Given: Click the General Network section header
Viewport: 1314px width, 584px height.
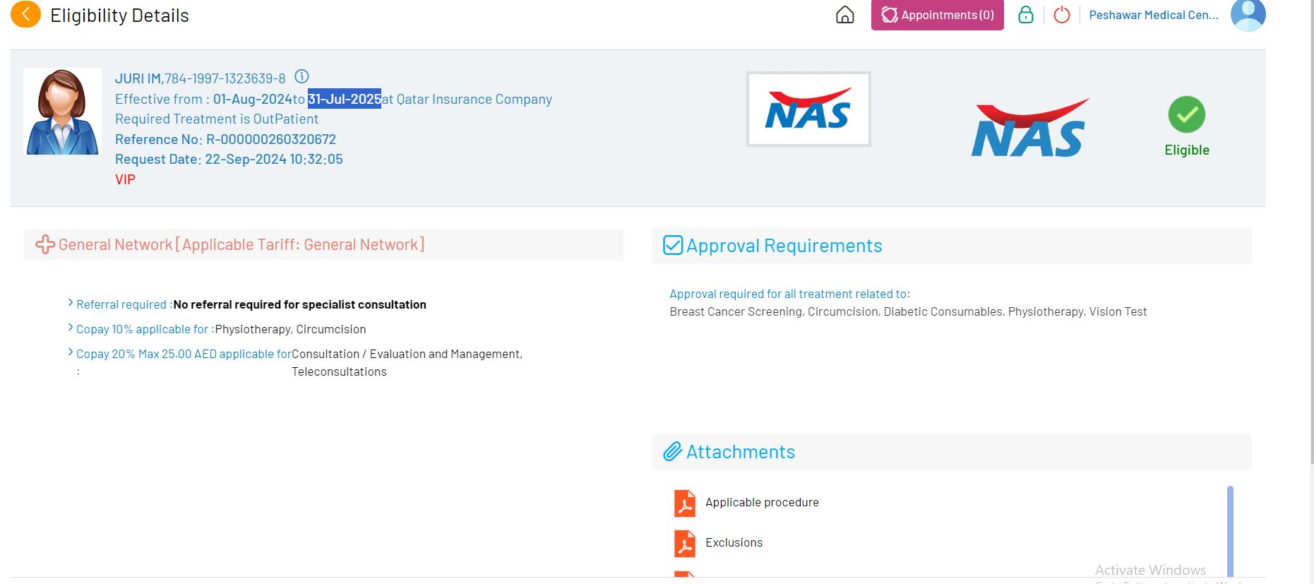Looking at the screenshot, I should 241,245.
